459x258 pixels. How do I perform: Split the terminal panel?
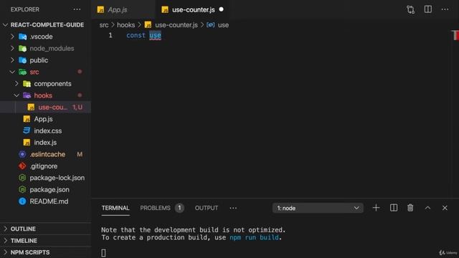[394, 208]
